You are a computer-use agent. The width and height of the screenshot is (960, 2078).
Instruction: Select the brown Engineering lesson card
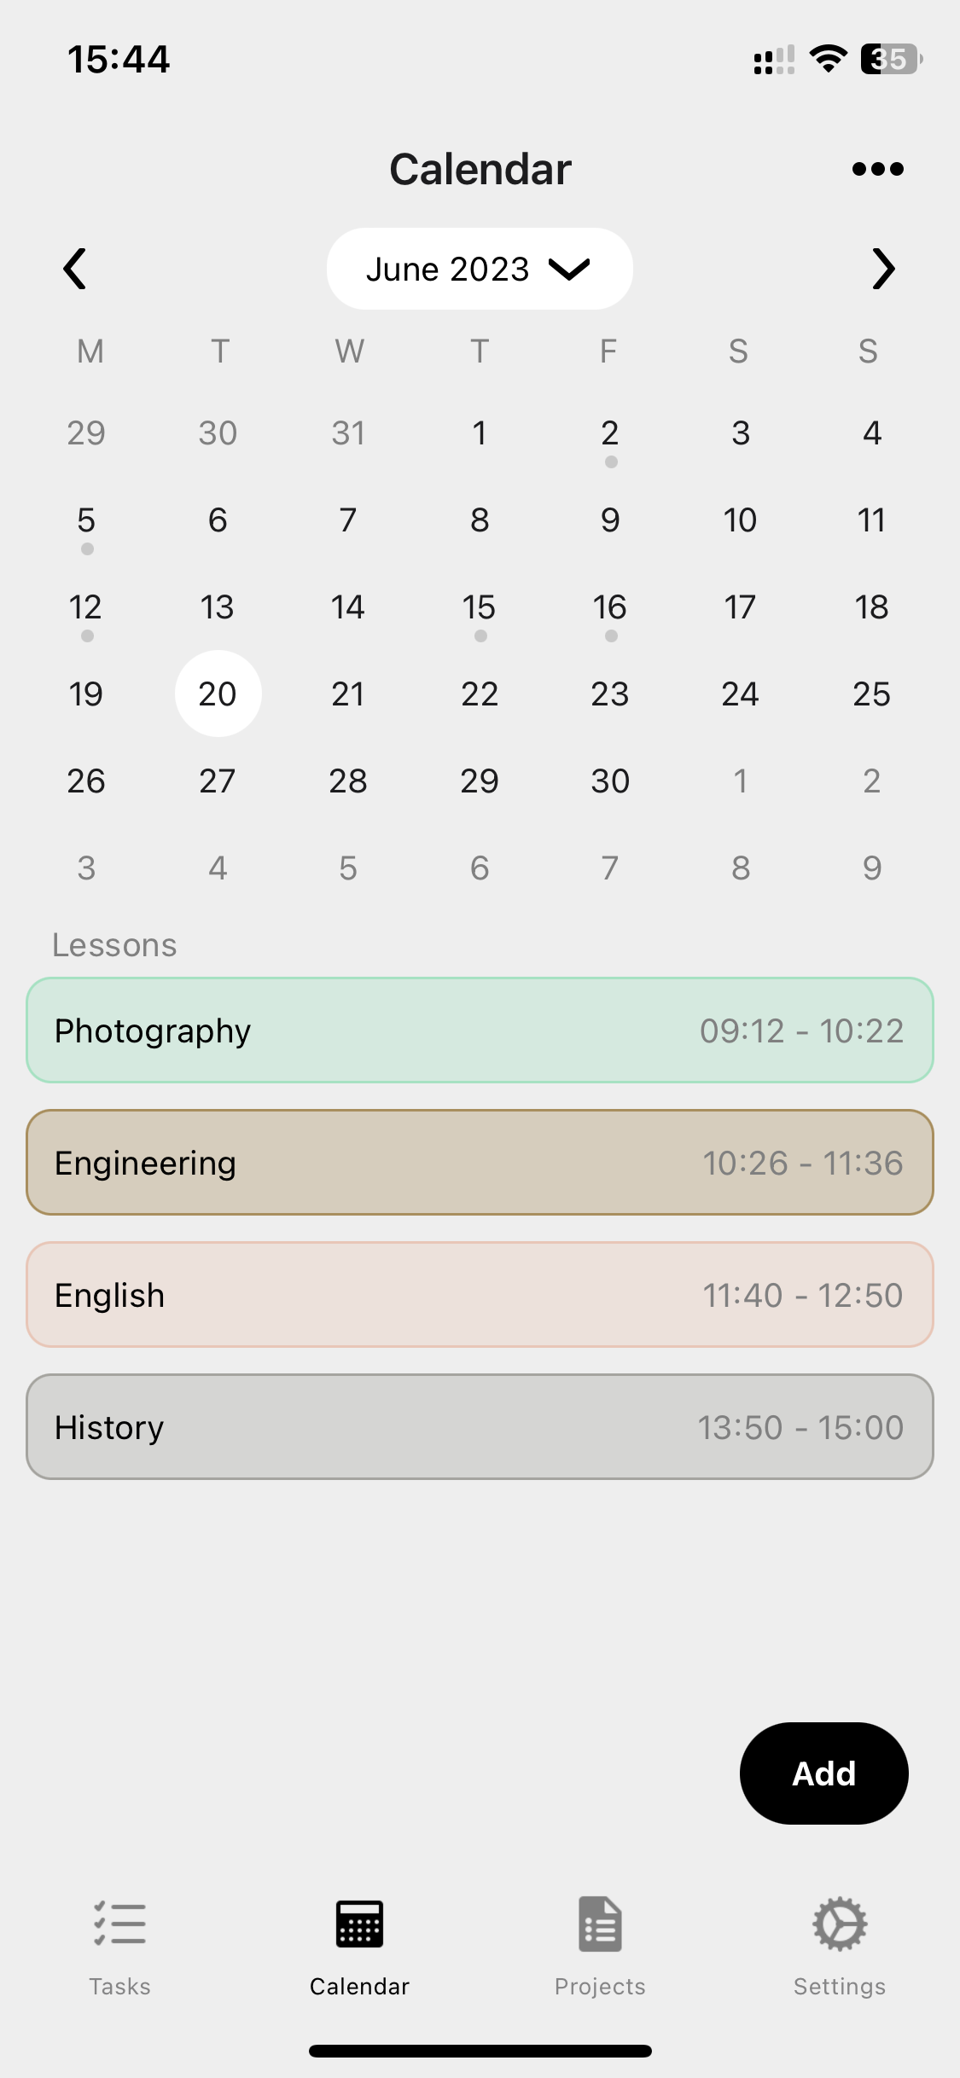pos(480,1163)
